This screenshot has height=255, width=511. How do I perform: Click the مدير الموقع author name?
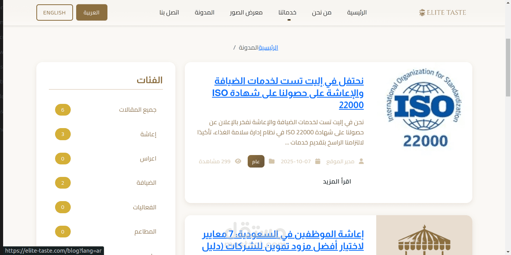pos(340,161)
